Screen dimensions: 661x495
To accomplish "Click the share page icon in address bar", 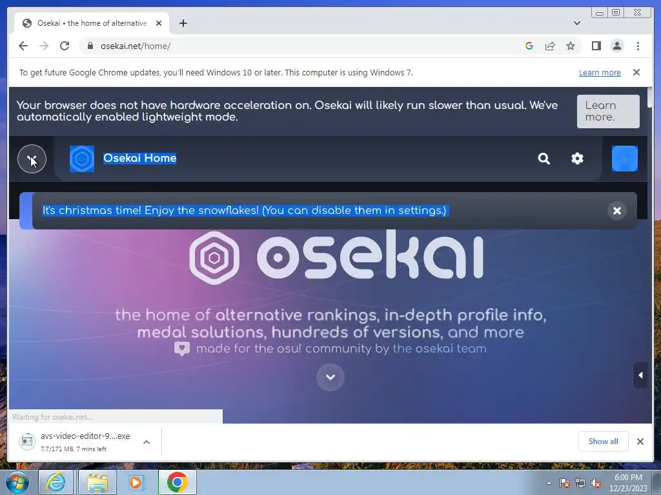I will point(550,46).
